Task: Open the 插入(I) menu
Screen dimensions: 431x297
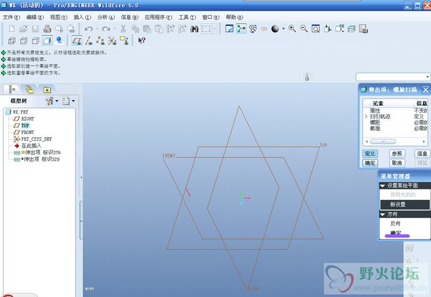Action: pyautogui.click(x=82, y=17)
